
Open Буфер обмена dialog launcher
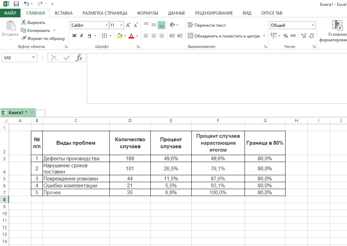coord(66,46)
